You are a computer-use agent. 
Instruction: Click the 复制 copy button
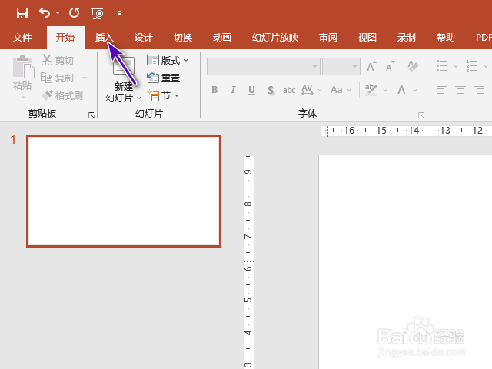pos(57,78)
